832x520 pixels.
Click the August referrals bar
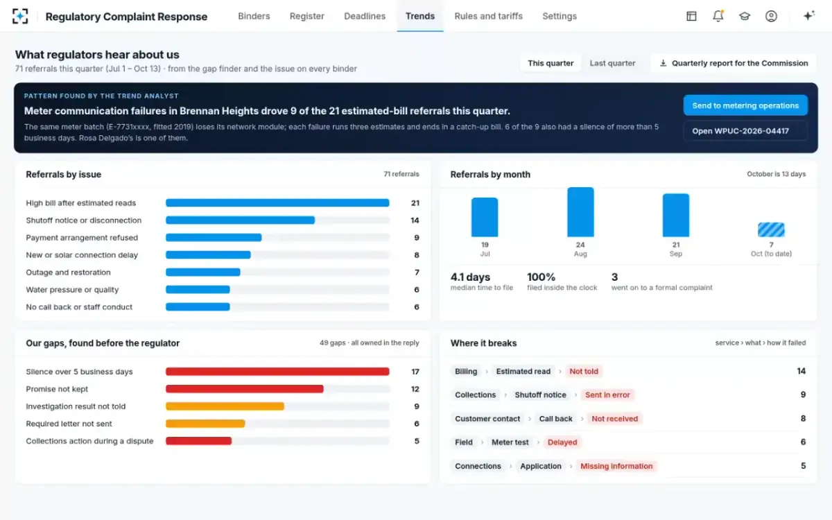pos(580,212)
